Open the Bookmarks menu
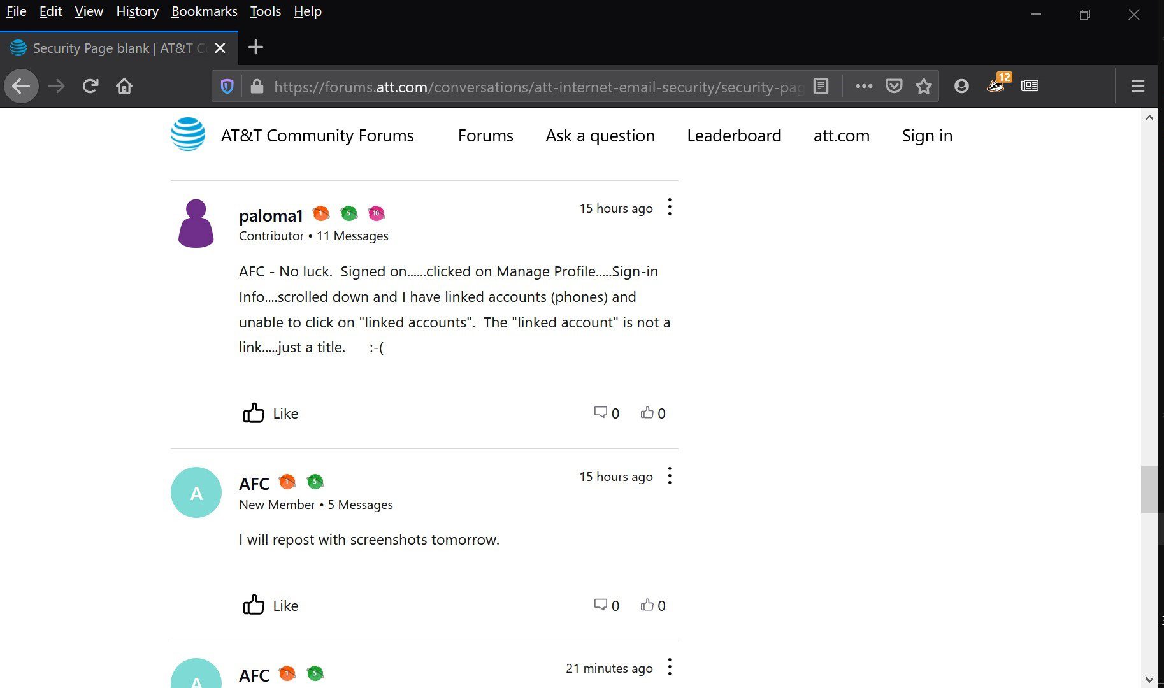This screenshot has width=1164, height=688. coord(204,11)
